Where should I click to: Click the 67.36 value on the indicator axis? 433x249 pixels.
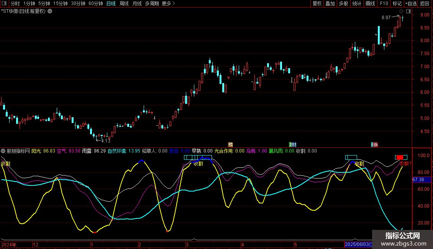point(418,180)
